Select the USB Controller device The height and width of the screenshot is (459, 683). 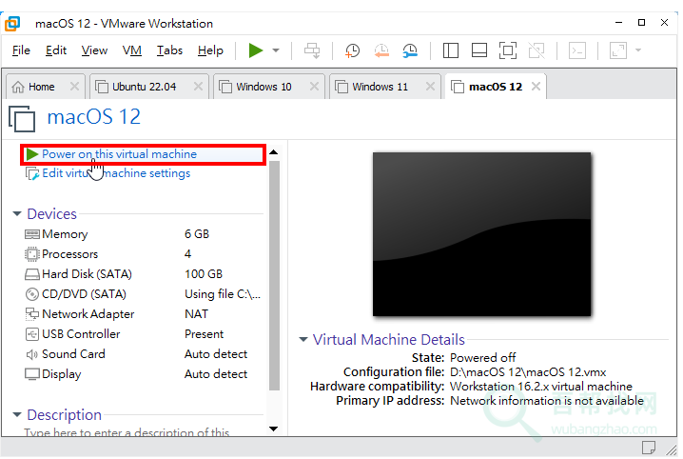tap(143, 334)
